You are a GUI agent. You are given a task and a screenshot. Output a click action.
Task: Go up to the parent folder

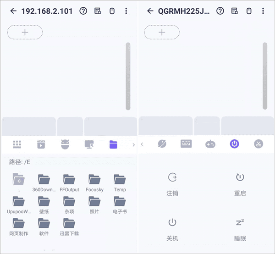pos(19,182)
